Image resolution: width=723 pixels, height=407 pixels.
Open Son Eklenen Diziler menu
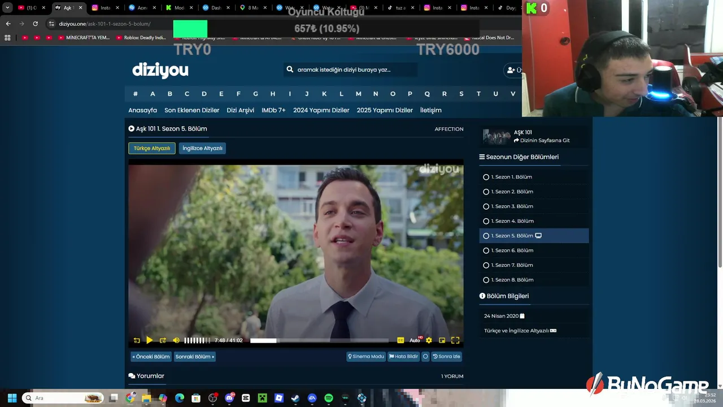point(192,110)
